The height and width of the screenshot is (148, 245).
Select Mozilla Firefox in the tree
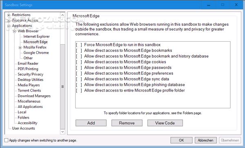[x=35, y=47]
